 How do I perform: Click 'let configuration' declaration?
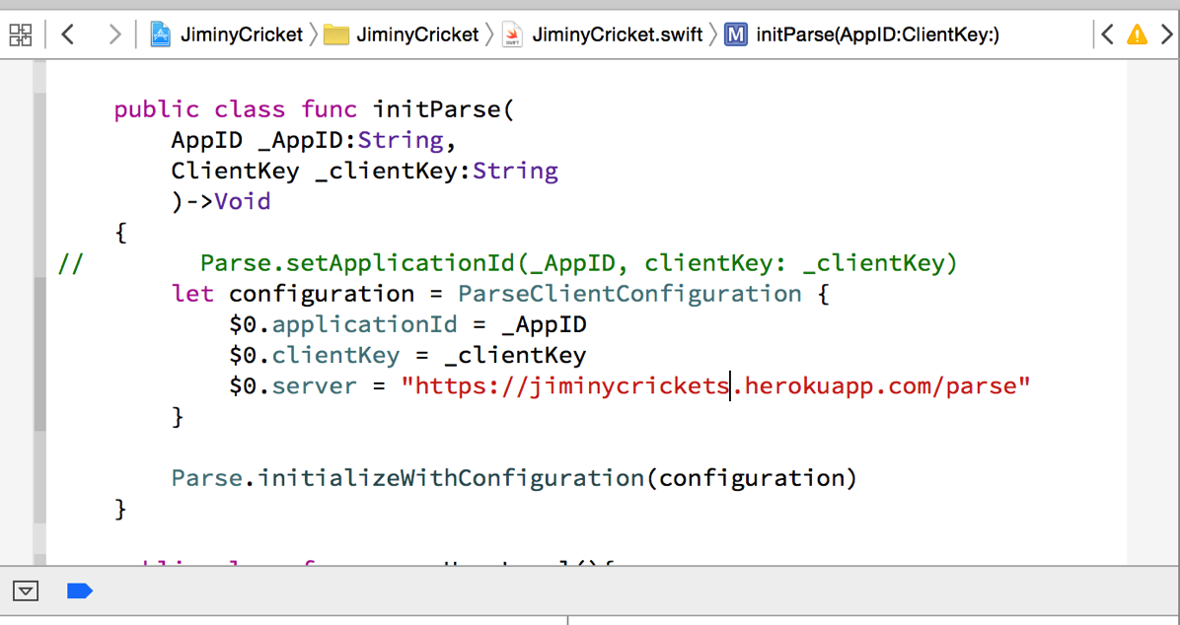click(293, 294)
